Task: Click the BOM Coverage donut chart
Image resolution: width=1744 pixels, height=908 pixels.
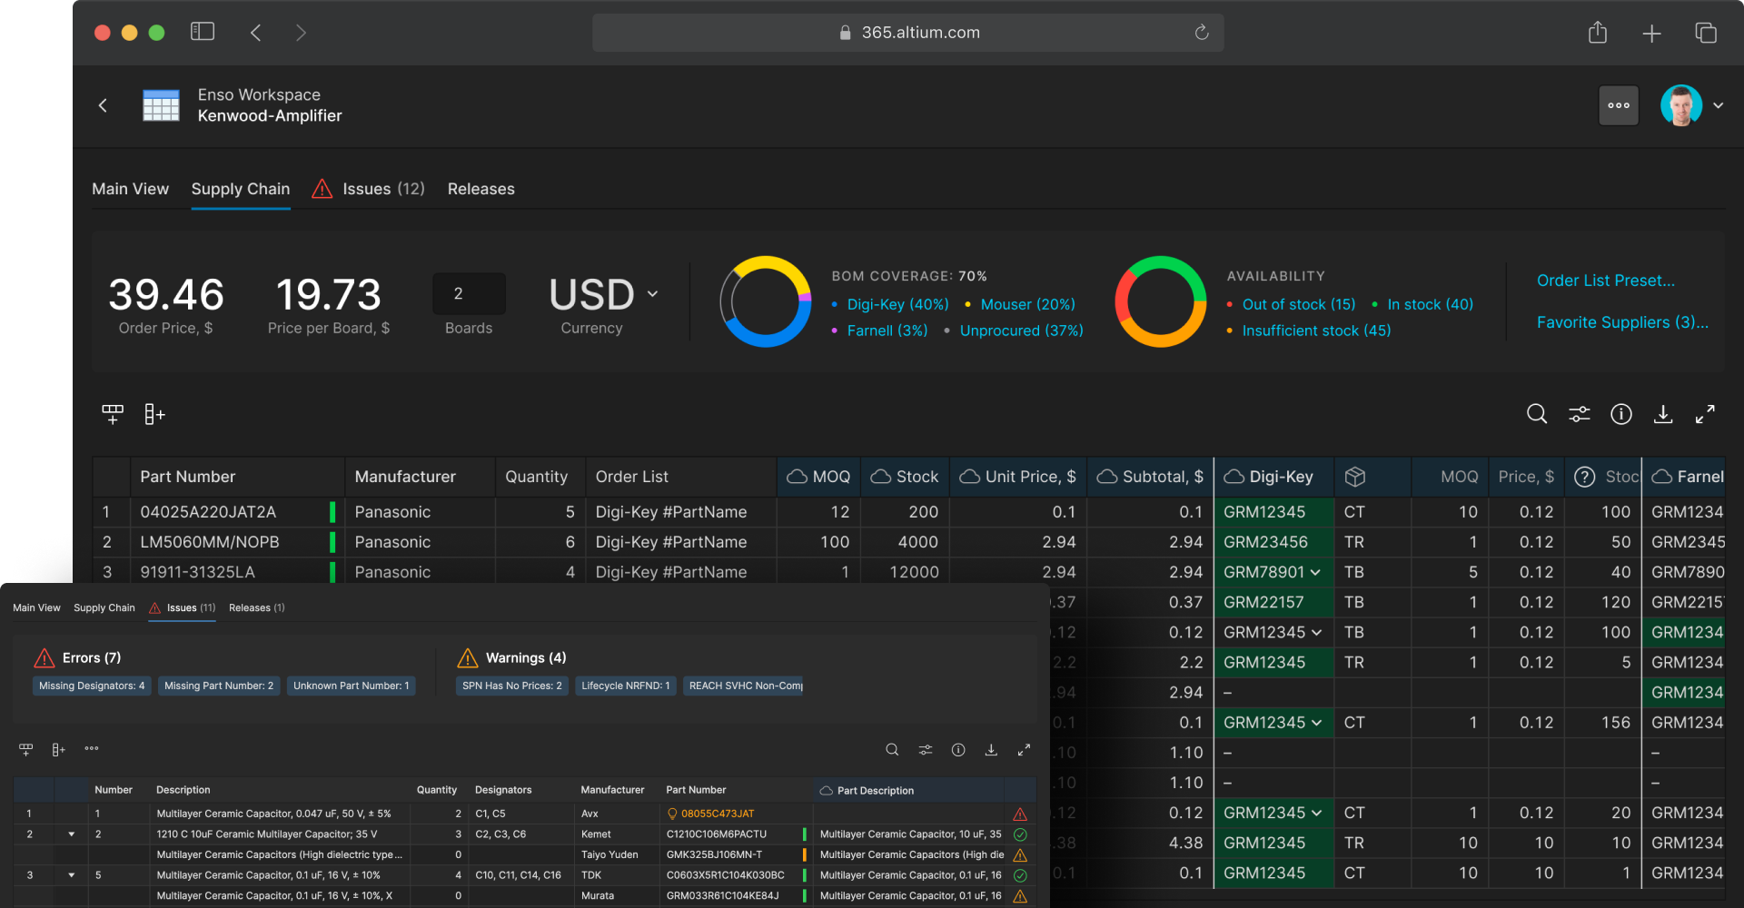Action: tap(765, 301)
